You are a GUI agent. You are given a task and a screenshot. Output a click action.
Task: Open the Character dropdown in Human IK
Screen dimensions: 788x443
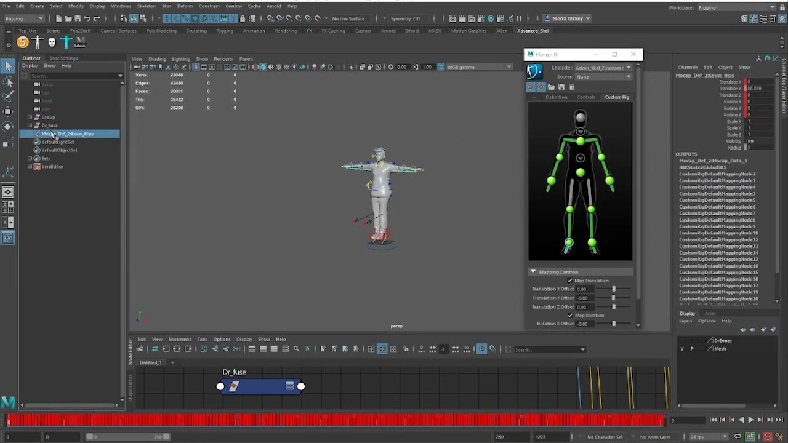(603, 68)
